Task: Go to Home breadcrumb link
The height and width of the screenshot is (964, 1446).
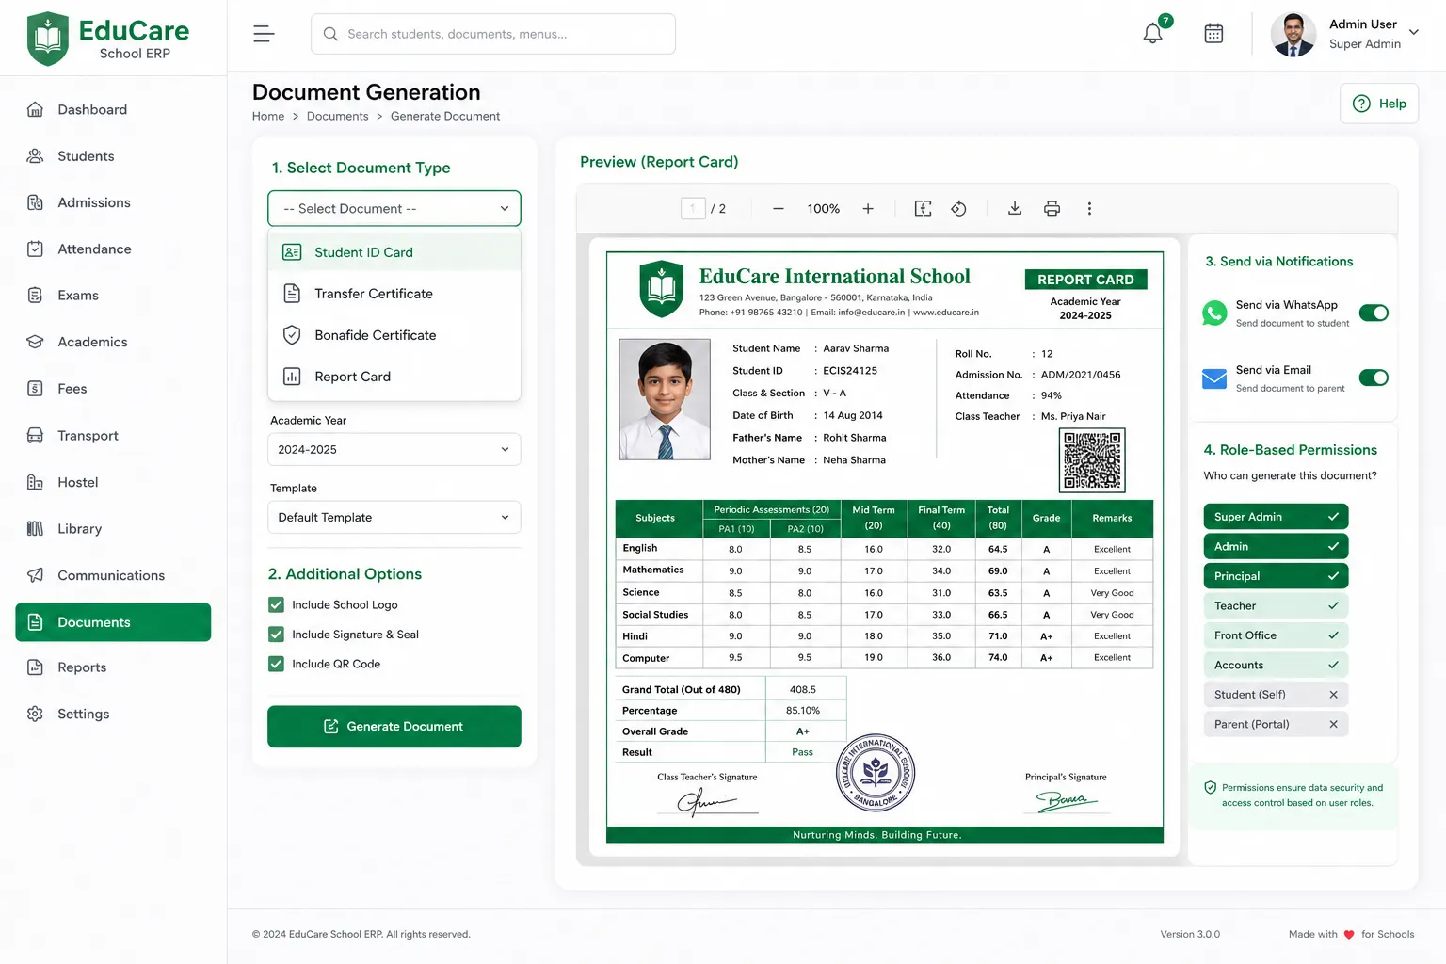Action: 268,117
